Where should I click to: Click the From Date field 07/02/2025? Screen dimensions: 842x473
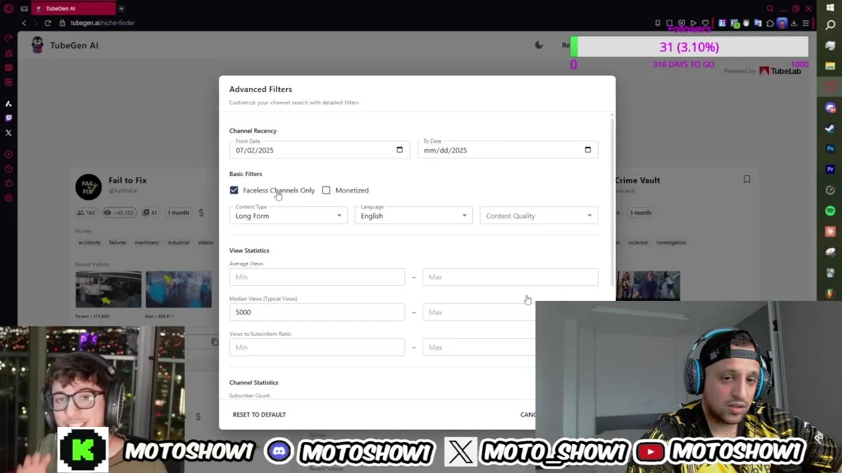point(320,150)
